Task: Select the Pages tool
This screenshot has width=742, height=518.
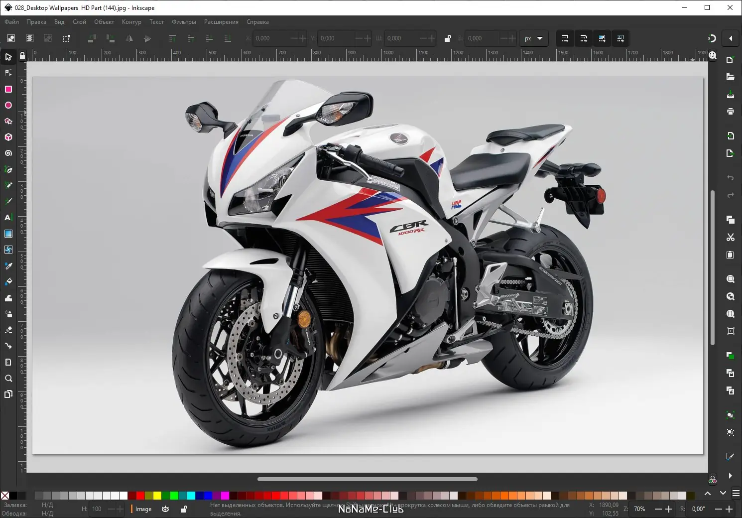Action: coord(8,394)
